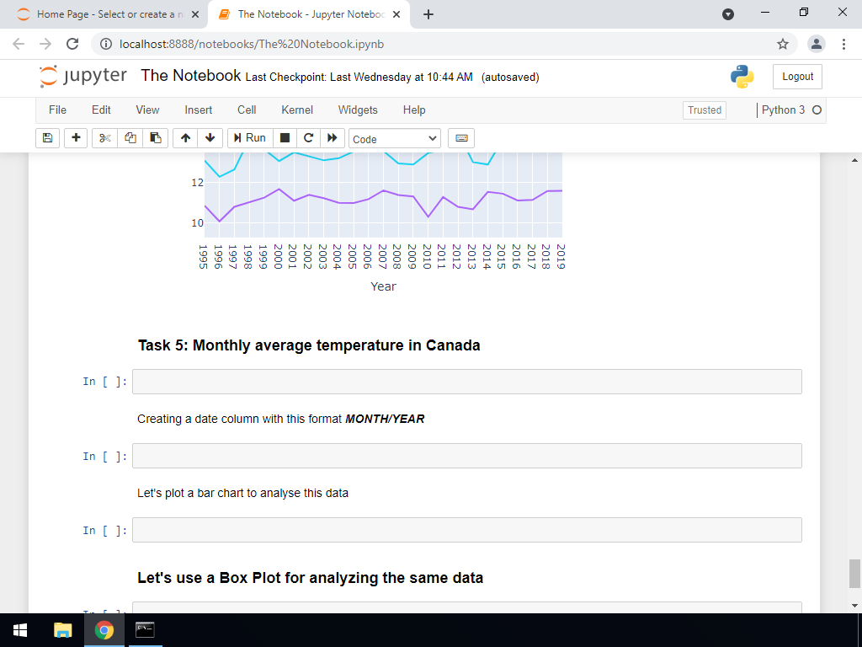Screen dimensions: 862x647
Task: Open the View menu
Action: click(x=147, y=110)
